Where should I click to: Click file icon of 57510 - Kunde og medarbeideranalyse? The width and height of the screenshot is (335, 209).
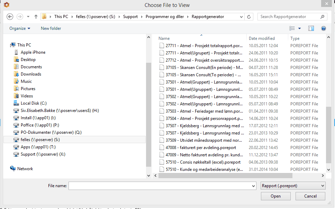point(162,169)
